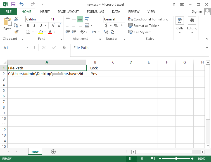Select cell B2 containing Yes
Screen dimensions: 211x162
point(95,74)
